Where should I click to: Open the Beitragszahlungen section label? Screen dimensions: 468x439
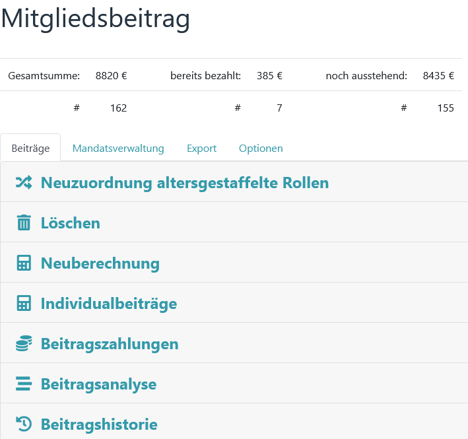pos(110,344)
